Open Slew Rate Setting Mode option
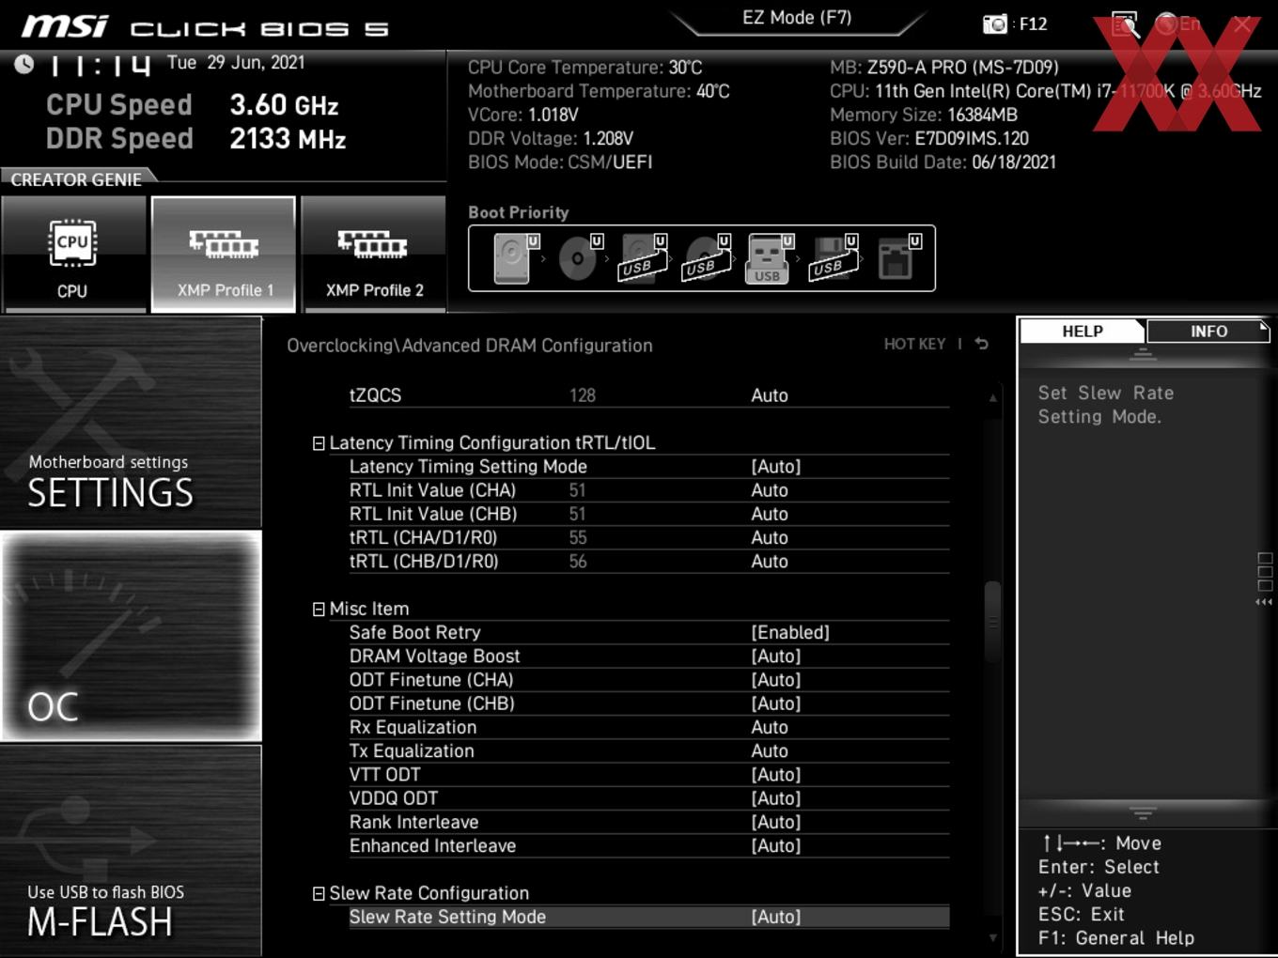 (x=648, y=918)
